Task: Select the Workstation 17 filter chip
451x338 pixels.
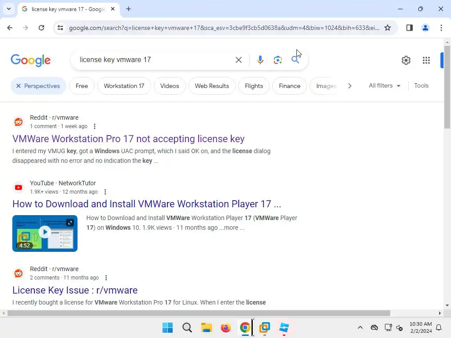Action: (124, 86)
